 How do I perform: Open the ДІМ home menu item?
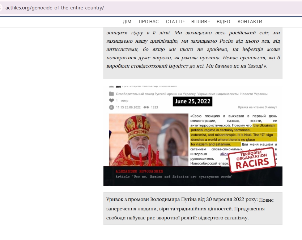click(x=127, y=22)
